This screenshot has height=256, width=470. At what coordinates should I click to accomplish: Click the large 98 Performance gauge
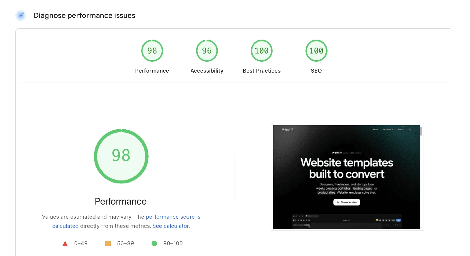[121, 156]
